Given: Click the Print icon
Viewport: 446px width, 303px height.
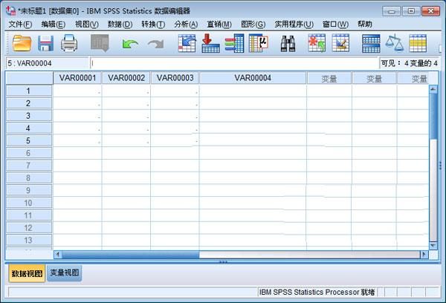Looking at the screenshot, I should [69, 43].
